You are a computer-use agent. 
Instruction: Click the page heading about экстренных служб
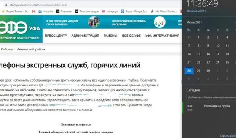click(70, 65)
